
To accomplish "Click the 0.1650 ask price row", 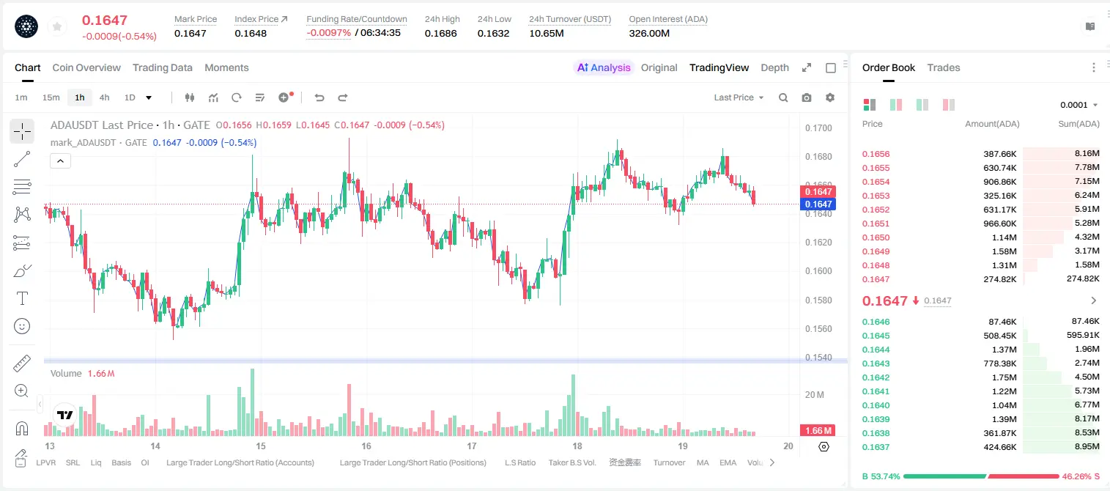I will [x=980, y=237].
